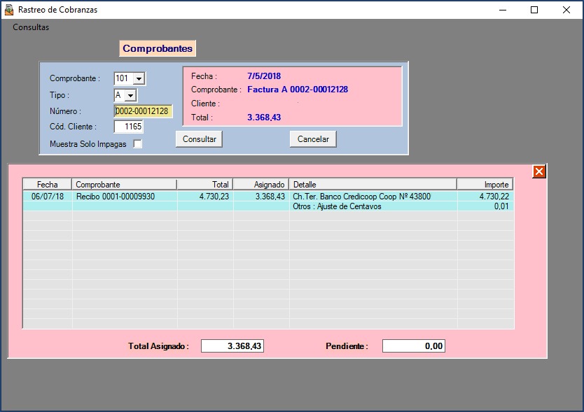
Task: Click the Número input field
Action: pyautogui.click(x=143, y=111)
